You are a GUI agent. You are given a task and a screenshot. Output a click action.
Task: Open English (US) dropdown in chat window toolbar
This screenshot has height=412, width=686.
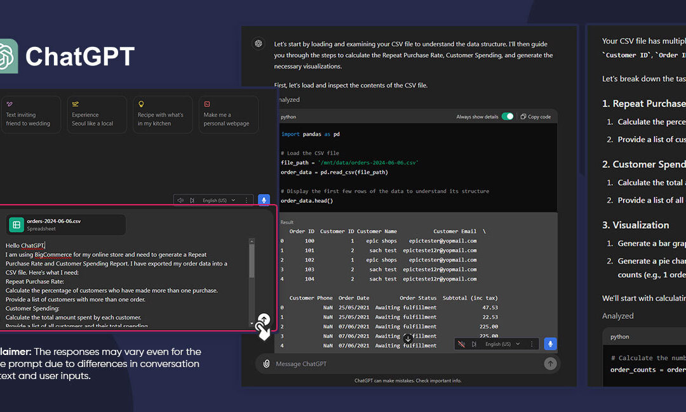(502, 344)
